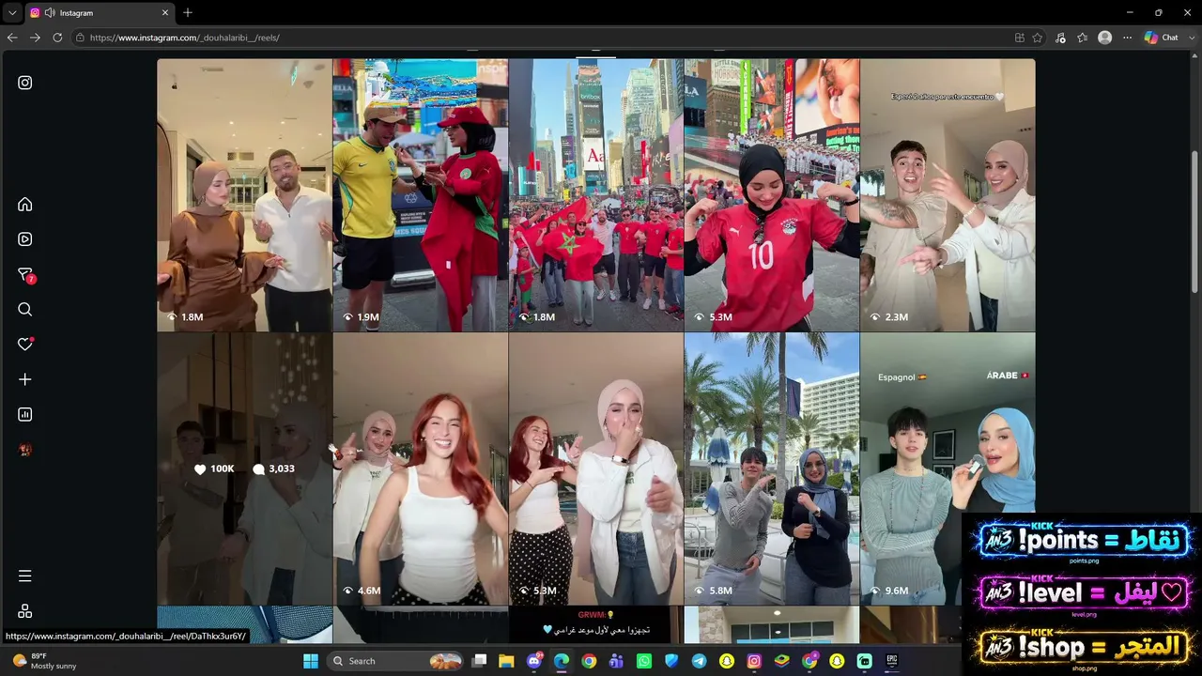
Task: Reload the Instagram page
Action: tap(57, 38)
